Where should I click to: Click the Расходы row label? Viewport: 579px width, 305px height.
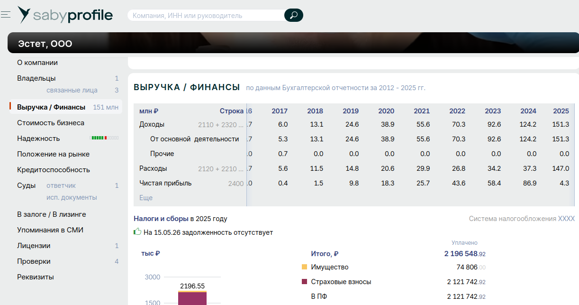(153, 168)
